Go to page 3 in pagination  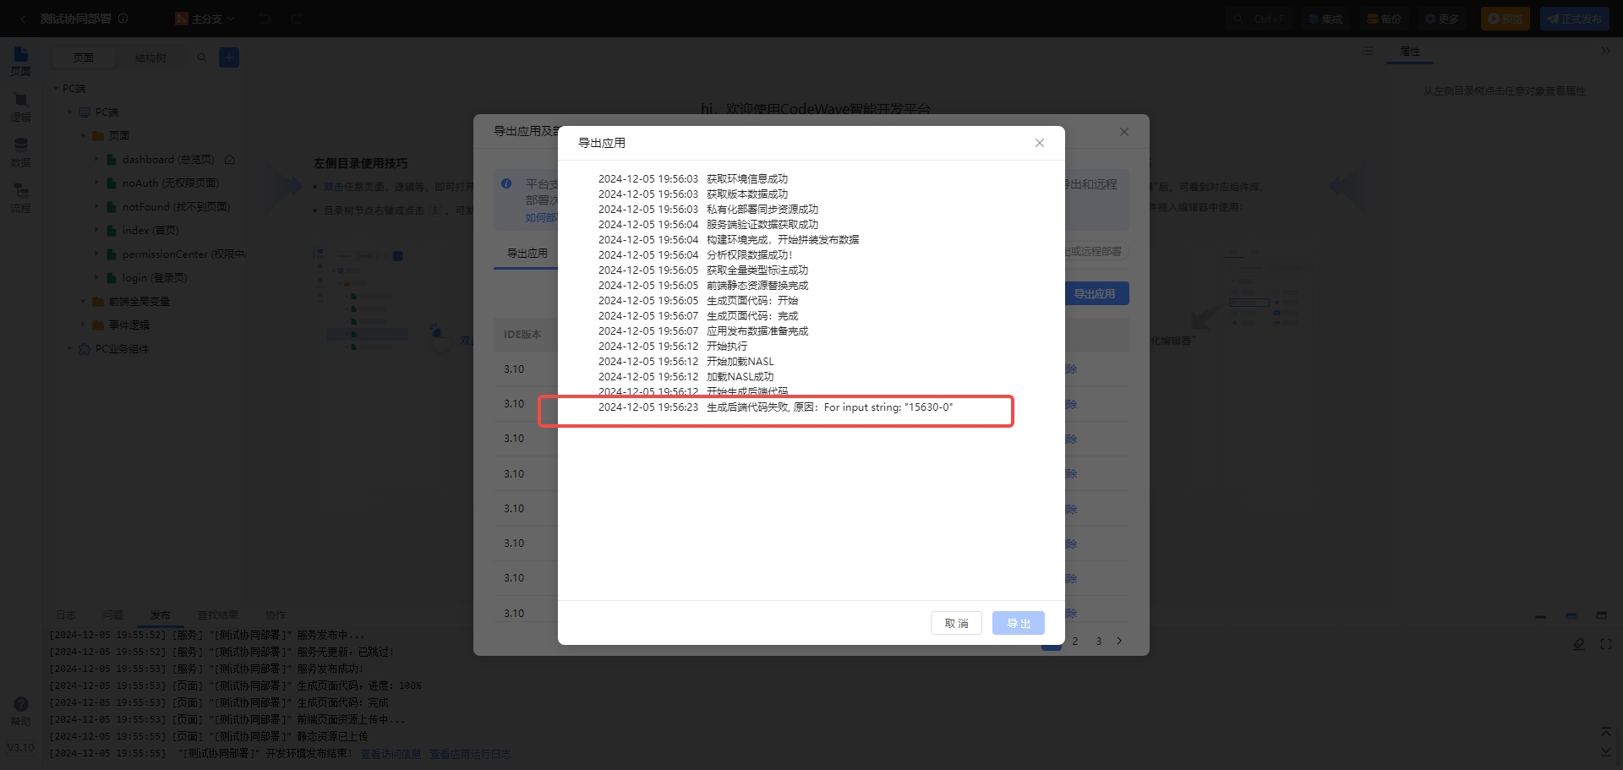pos(1099,642)
